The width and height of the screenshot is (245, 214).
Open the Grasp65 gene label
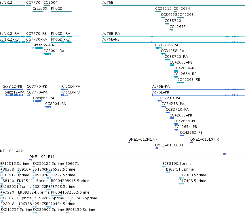pos(40,9)
